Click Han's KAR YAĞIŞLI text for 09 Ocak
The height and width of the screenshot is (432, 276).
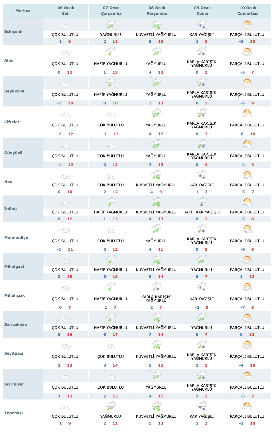pyautogui.click(x=202, y=185)
